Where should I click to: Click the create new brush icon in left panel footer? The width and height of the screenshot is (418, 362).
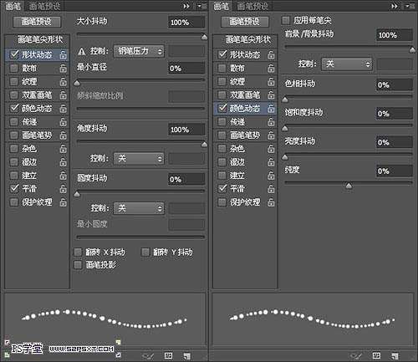[x=187, y=356]
